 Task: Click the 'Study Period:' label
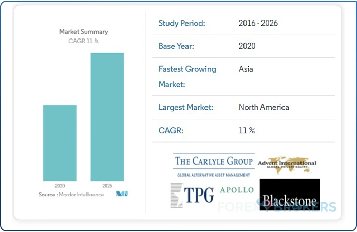(x=182, y=23)
